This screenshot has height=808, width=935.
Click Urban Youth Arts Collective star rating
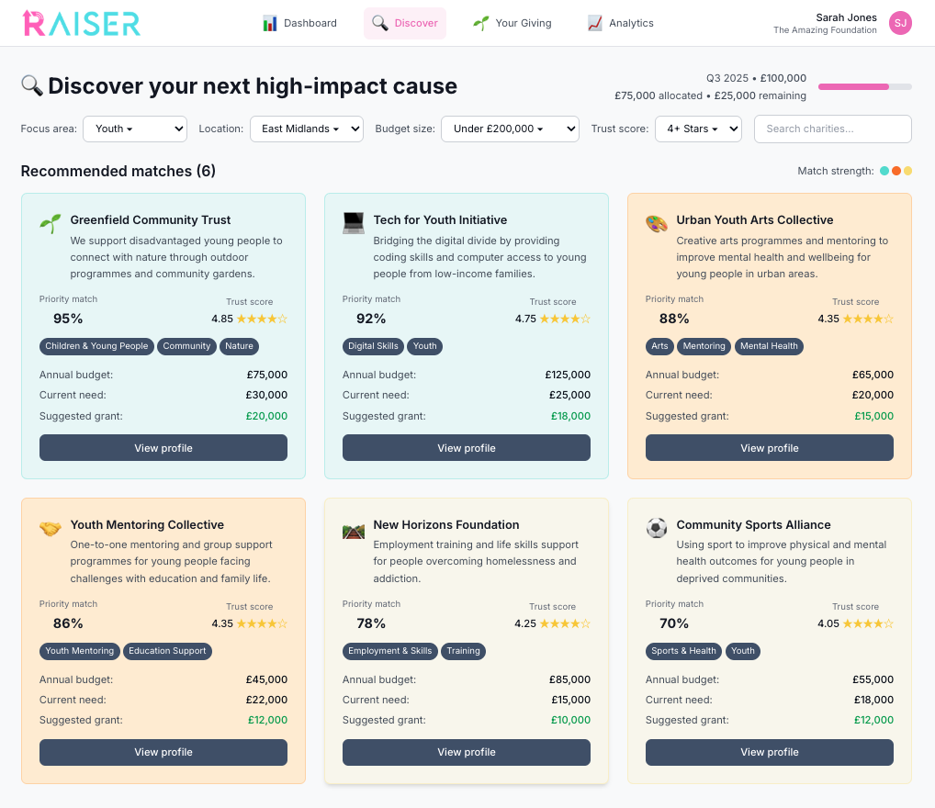[x=868, y=319]
